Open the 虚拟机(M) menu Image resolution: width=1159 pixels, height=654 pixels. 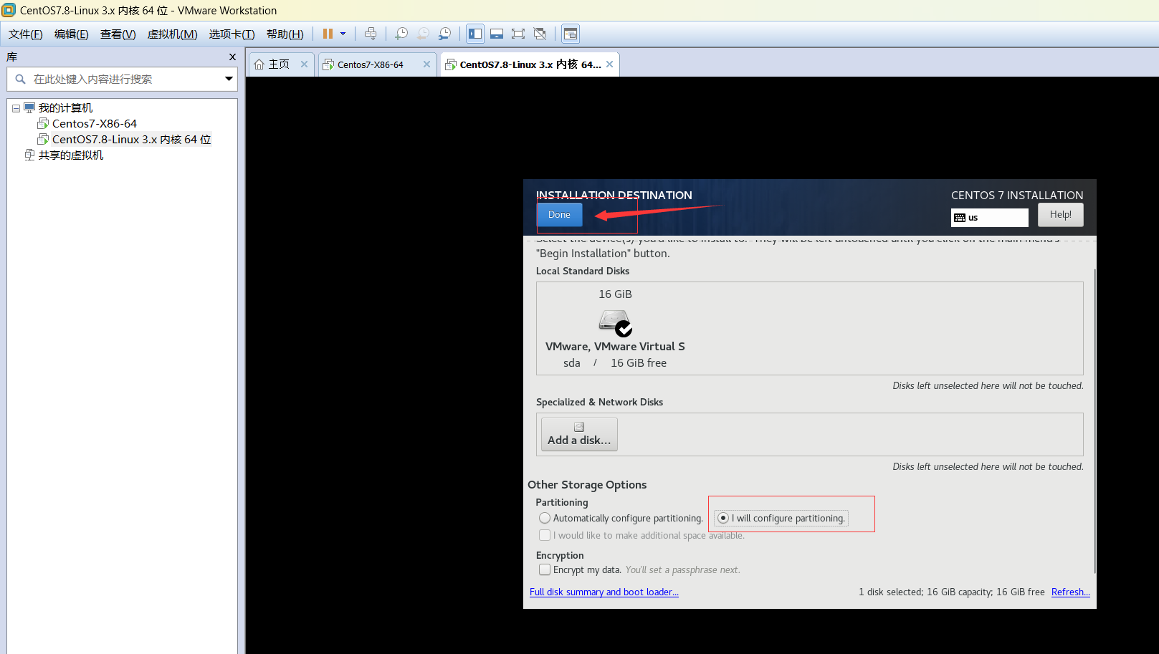click(173, 34)
